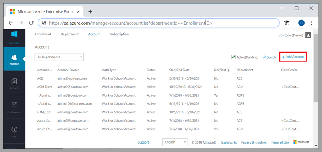322x152 pixels.
Task: Select the ACE account name cell
Action: [x=40, y=78]
